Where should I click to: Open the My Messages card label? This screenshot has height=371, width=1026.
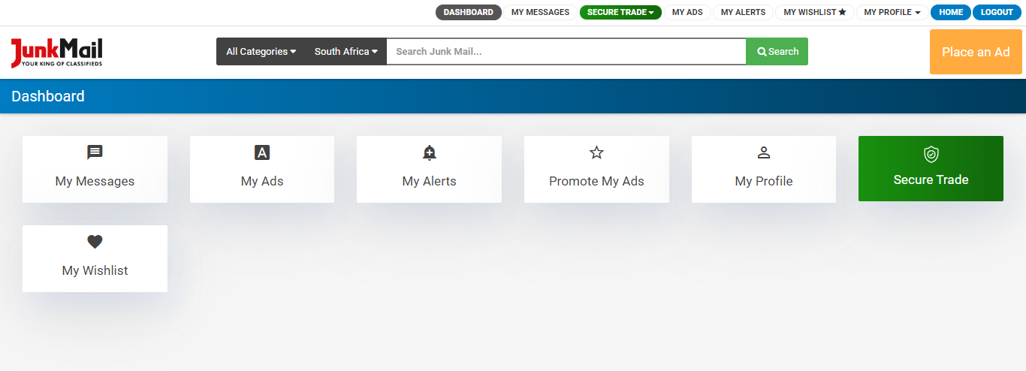coord(95,181)
